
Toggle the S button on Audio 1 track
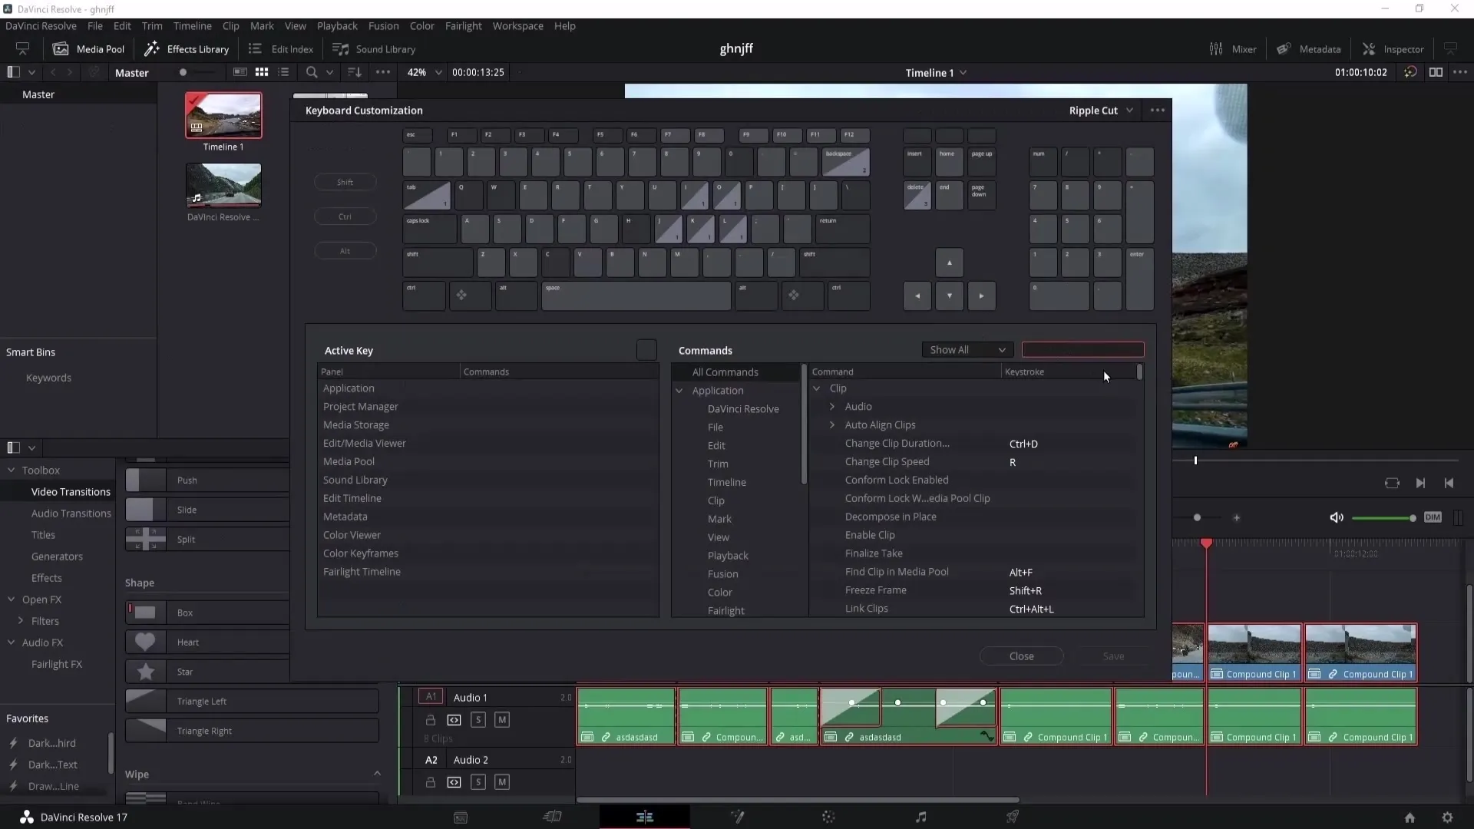tap(479, 720)
